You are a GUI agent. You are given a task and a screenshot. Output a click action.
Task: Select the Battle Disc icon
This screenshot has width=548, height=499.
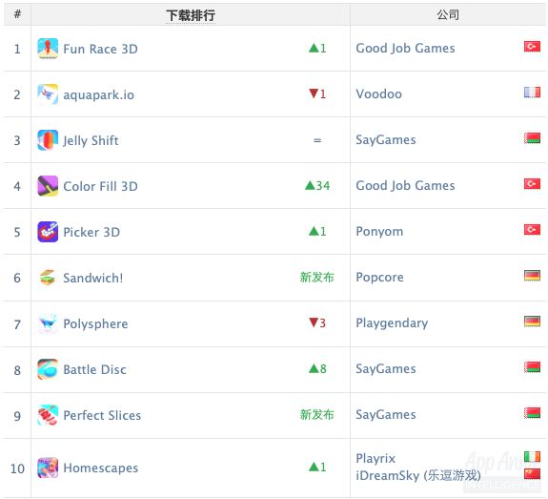click(x=48, y=370)
